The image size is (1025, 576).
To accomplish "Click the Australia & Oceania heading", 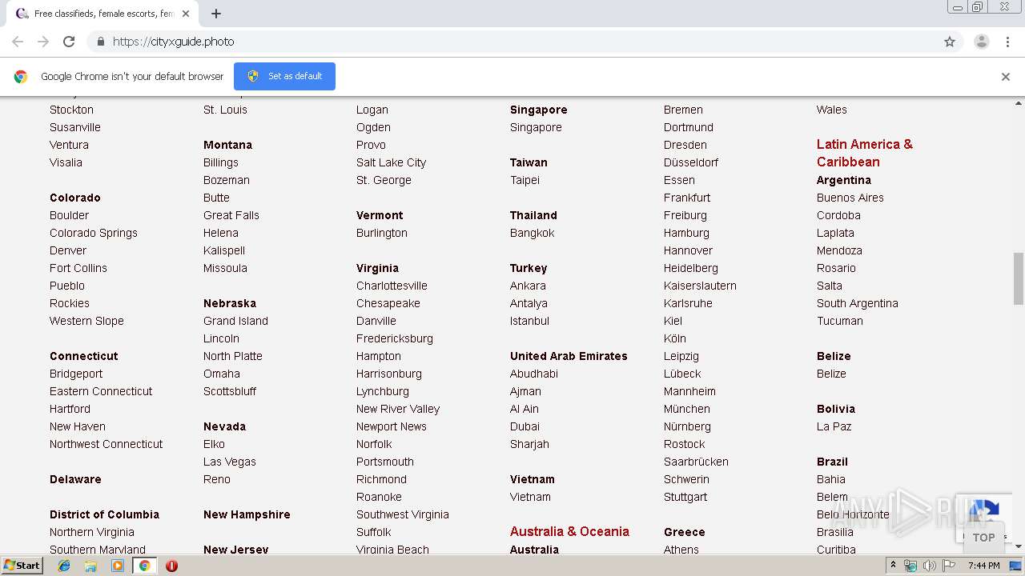I will tap(569, 531).
